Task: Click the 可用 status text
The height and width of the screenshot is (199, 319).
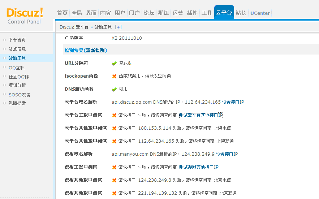Action: tap(123, 89)
